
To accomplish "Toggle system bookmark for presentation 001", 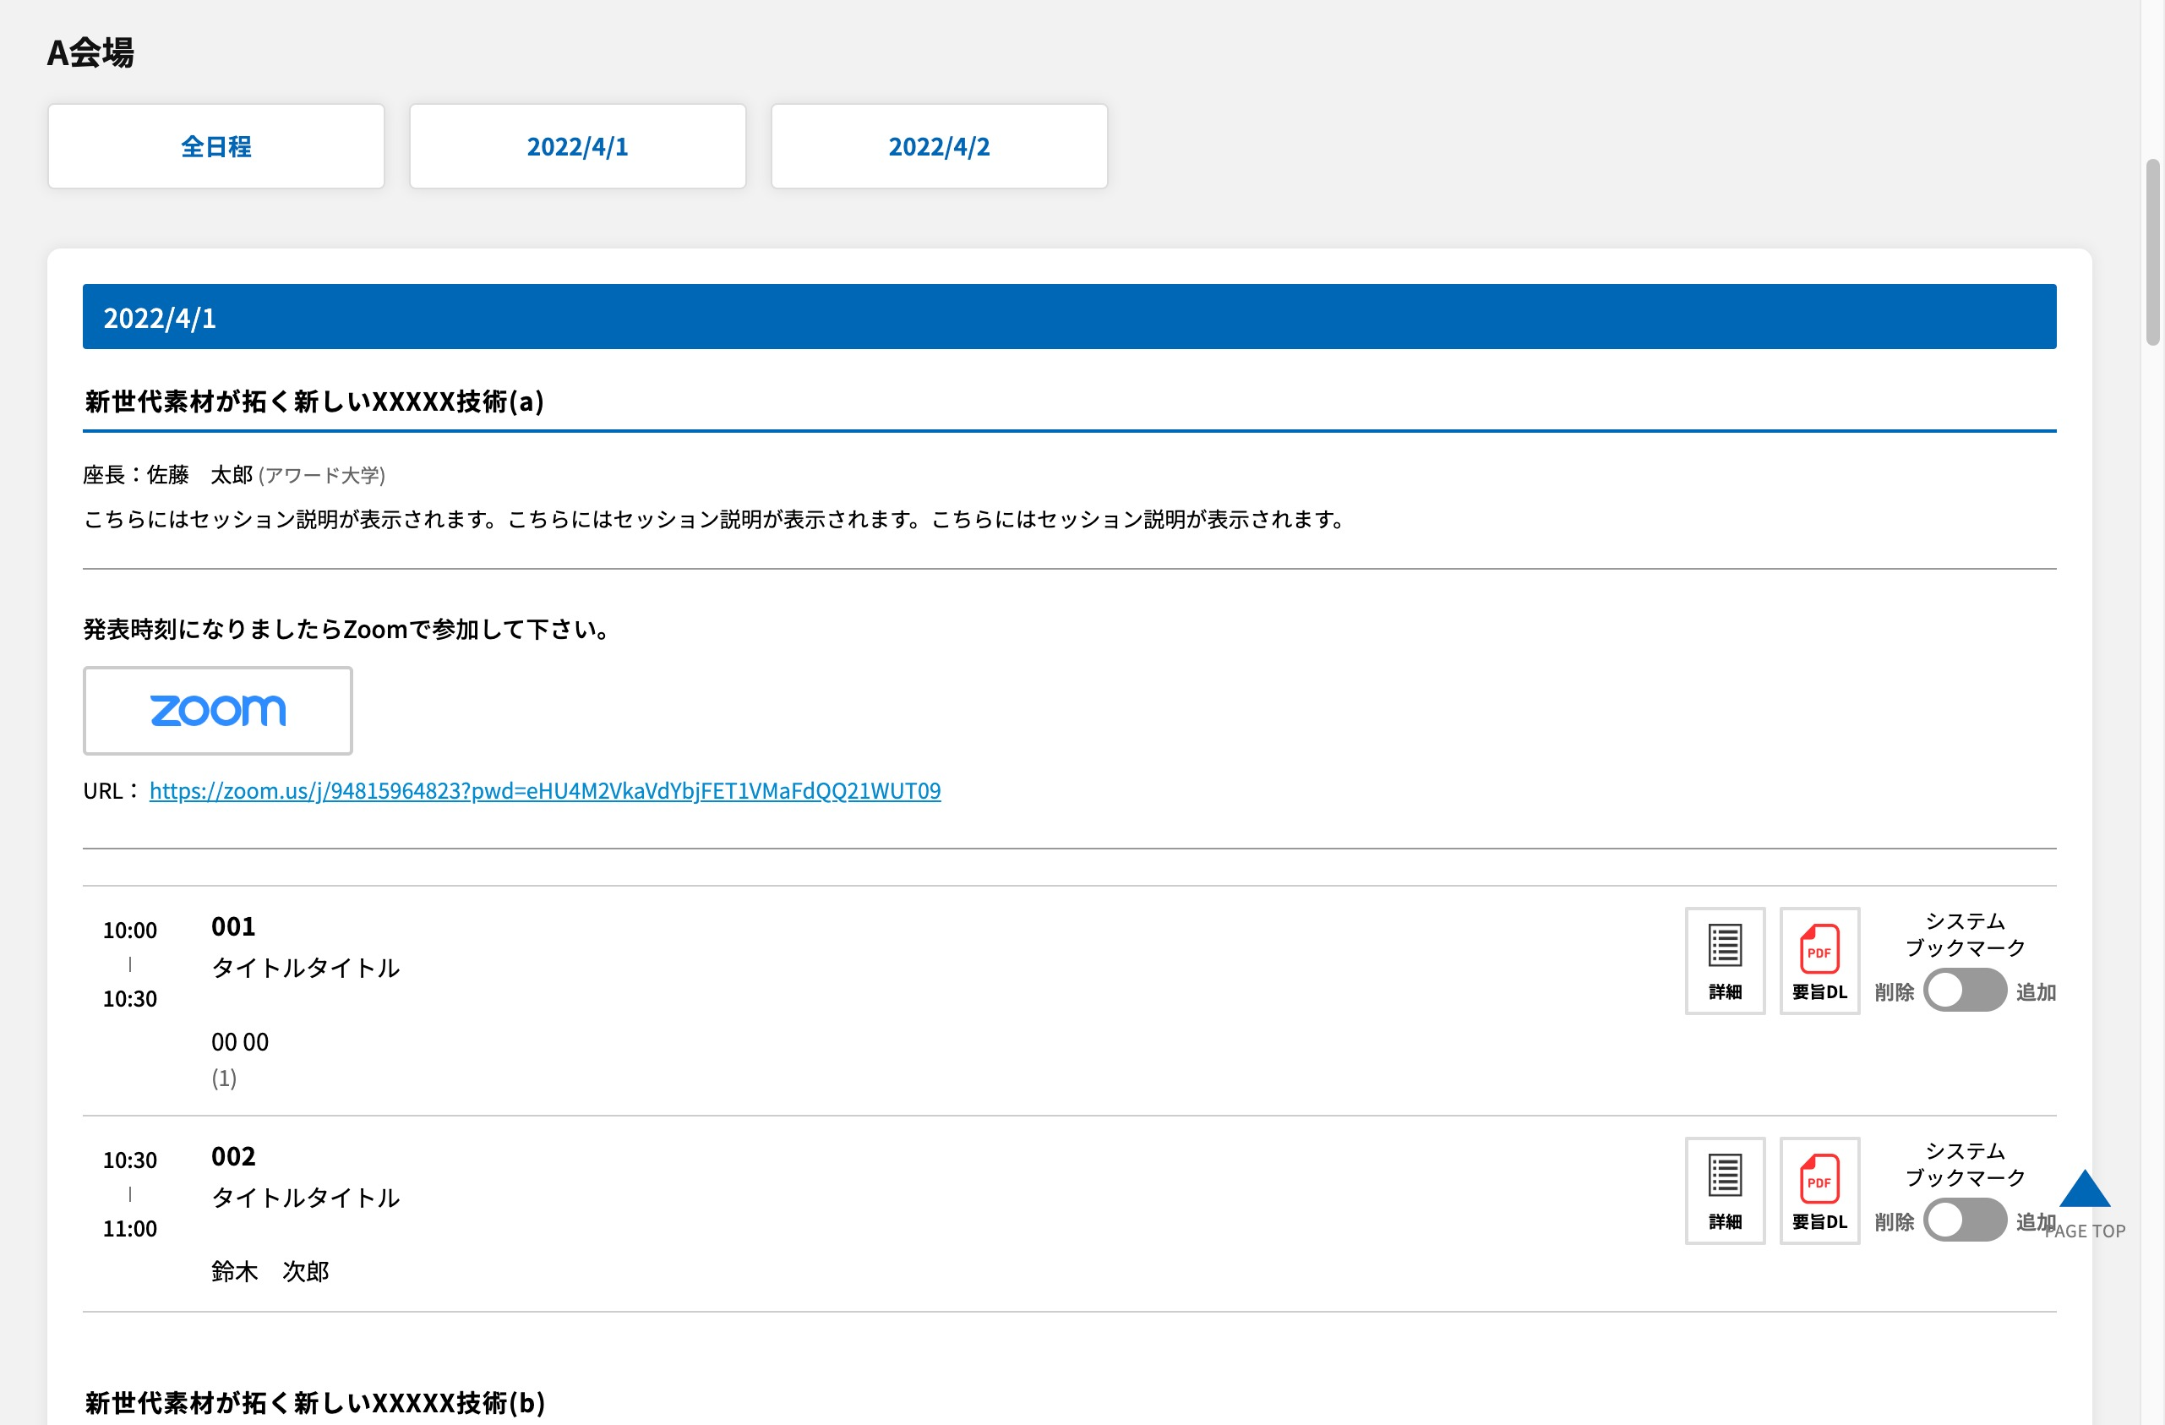I will [1965, 990].
